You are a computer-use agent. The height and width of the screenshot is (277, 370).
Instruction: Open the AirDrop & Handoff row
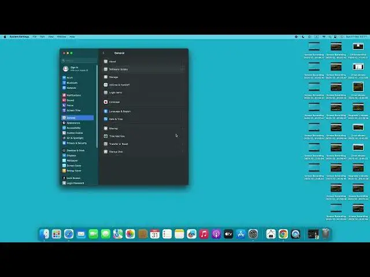pyautogui.click(x=144, y=85)
